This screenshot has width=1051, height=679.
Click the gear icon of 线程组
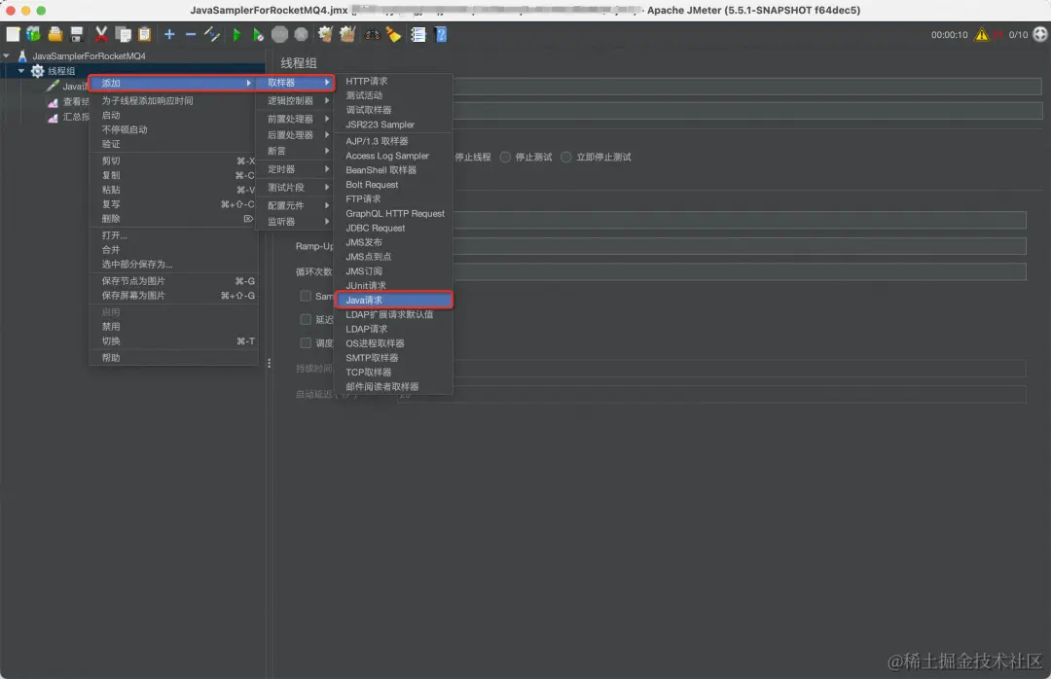[38, 70]
